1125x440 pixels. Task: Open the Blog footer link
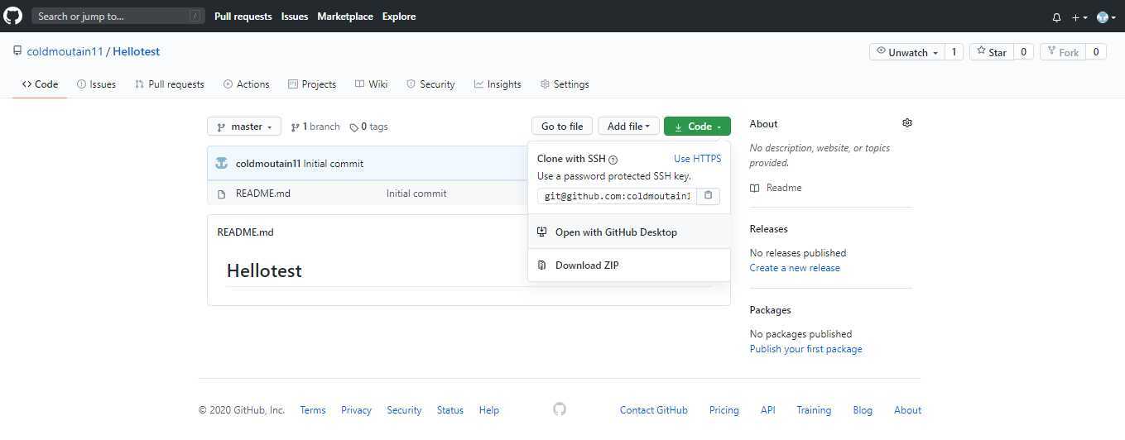[x=863, y=410]
